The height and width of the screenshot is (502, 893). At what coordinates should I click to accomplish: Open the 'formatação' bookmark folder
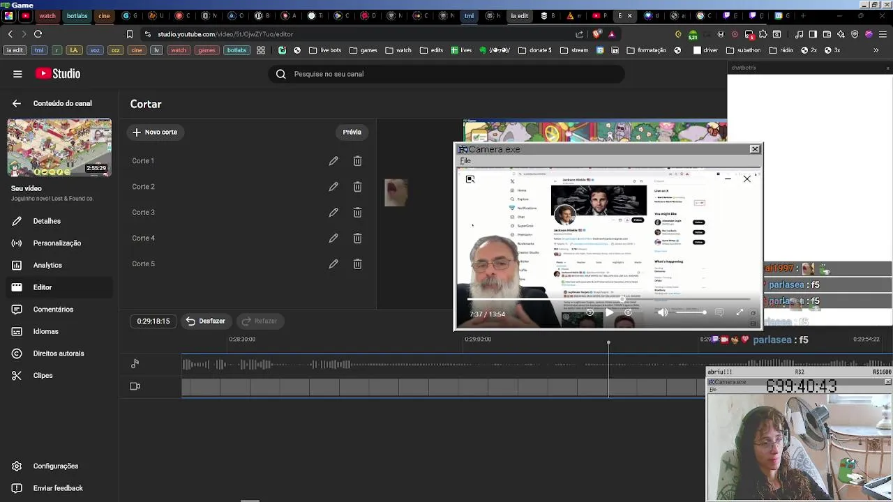point(646,50)
